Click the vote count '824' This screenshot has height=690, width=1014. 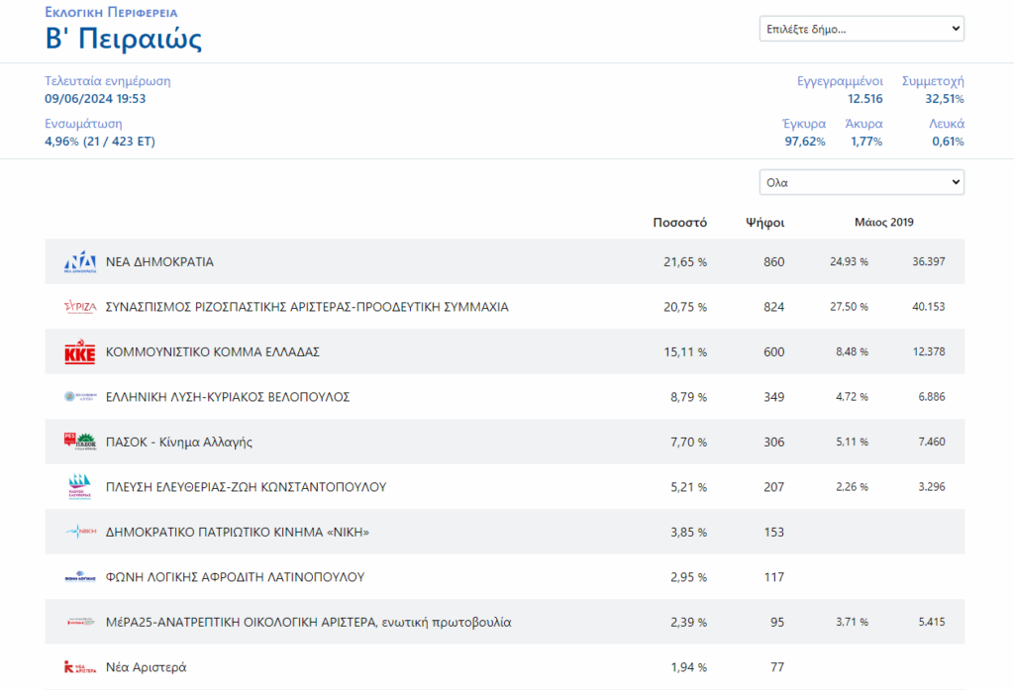click(x=773, y=307)
